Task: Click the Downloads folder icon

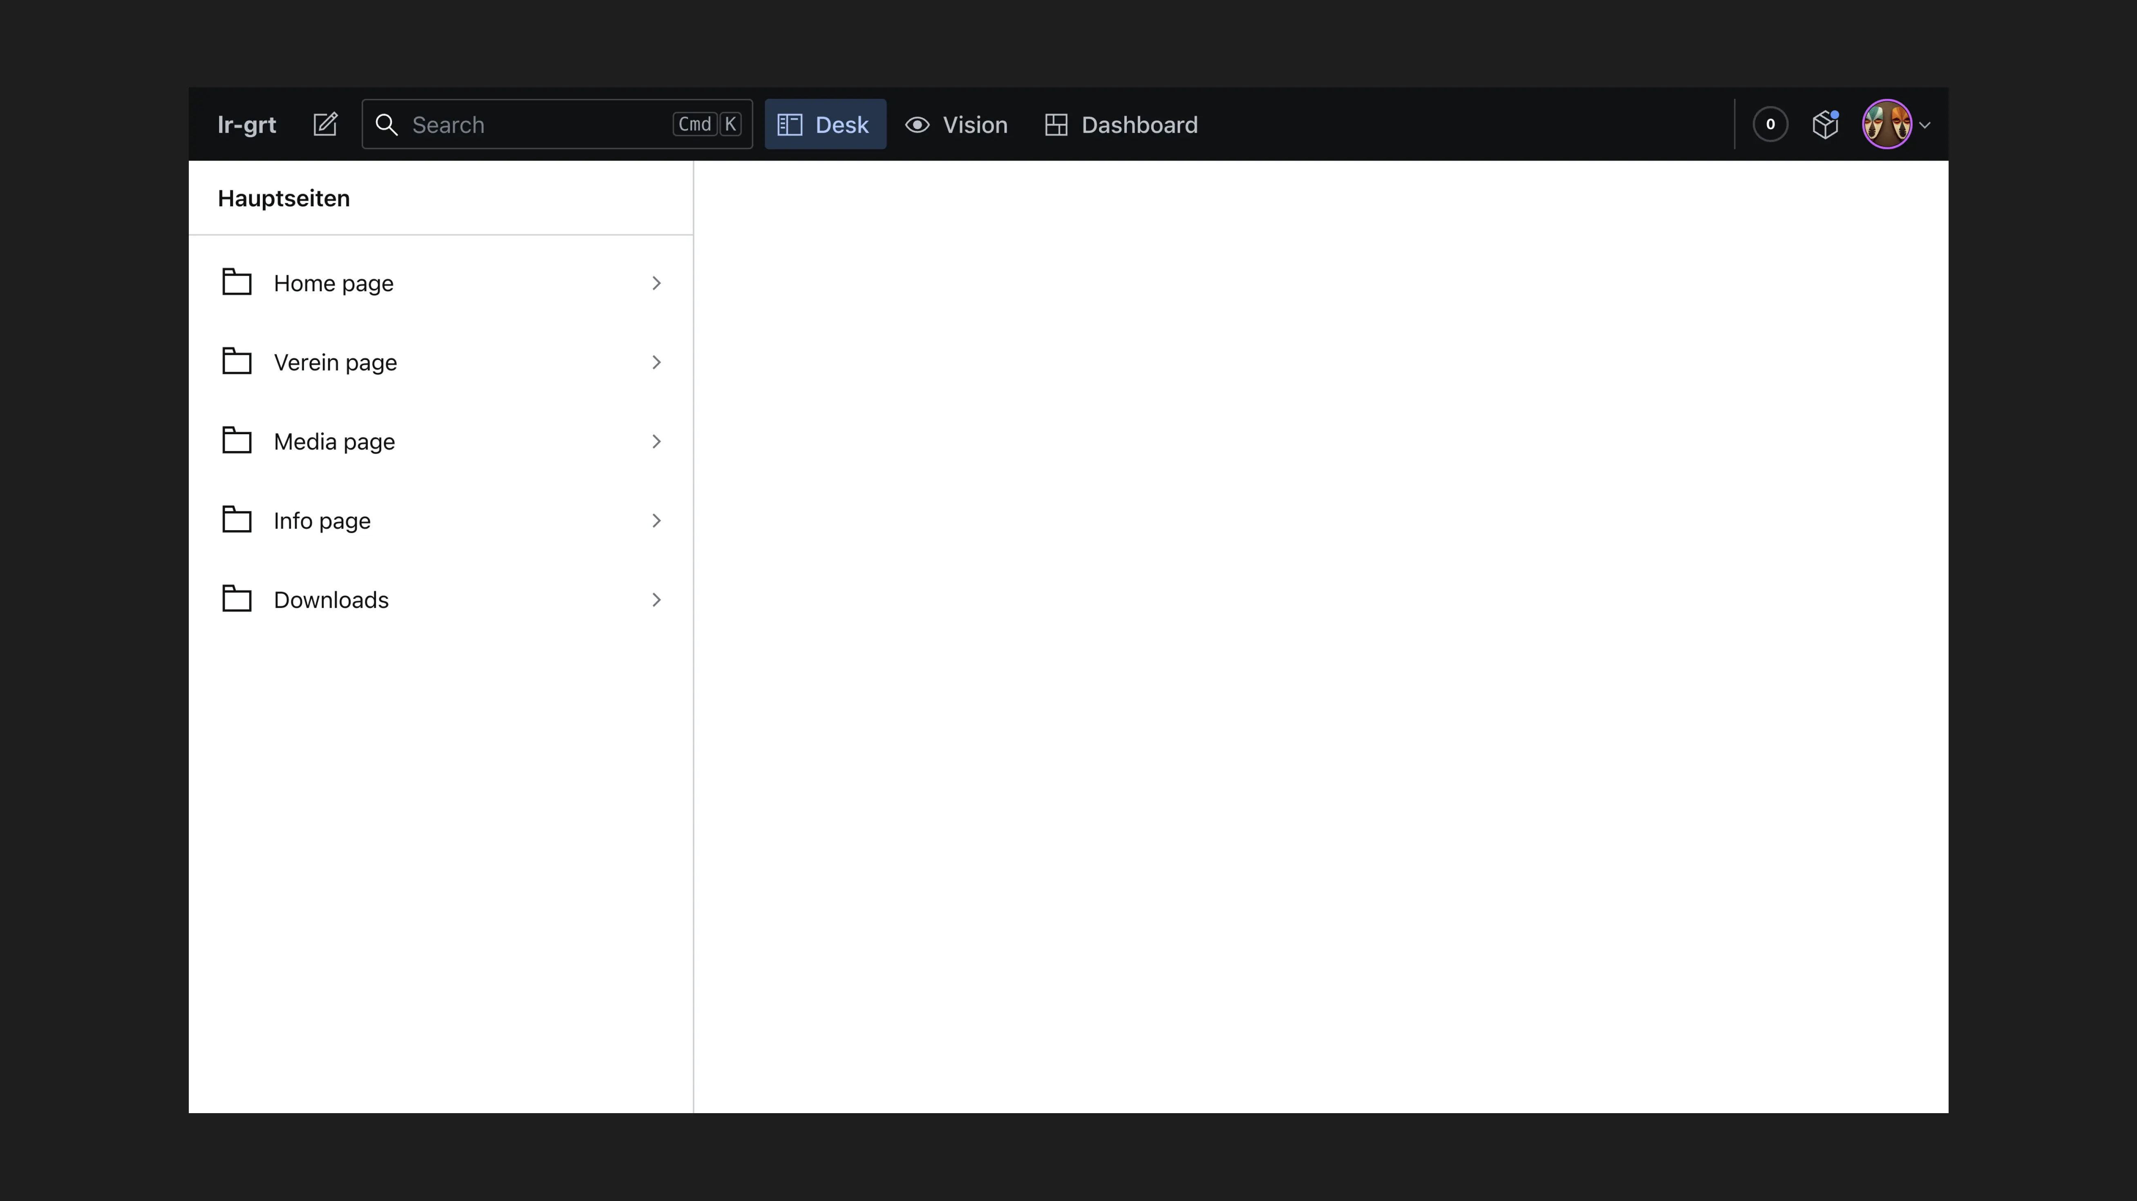Action: [237, 599]
